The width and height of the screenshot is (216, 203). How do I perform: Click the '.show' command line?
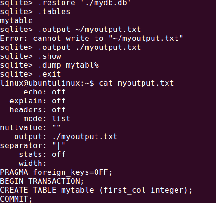coord(31,56)
